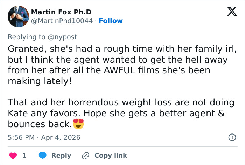Open the @MartinPhd10044 handle
The width and height of the screenshot is (245, 165).
[62, 21]
